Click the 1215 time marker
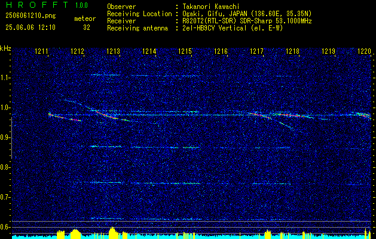 [185, 51]
